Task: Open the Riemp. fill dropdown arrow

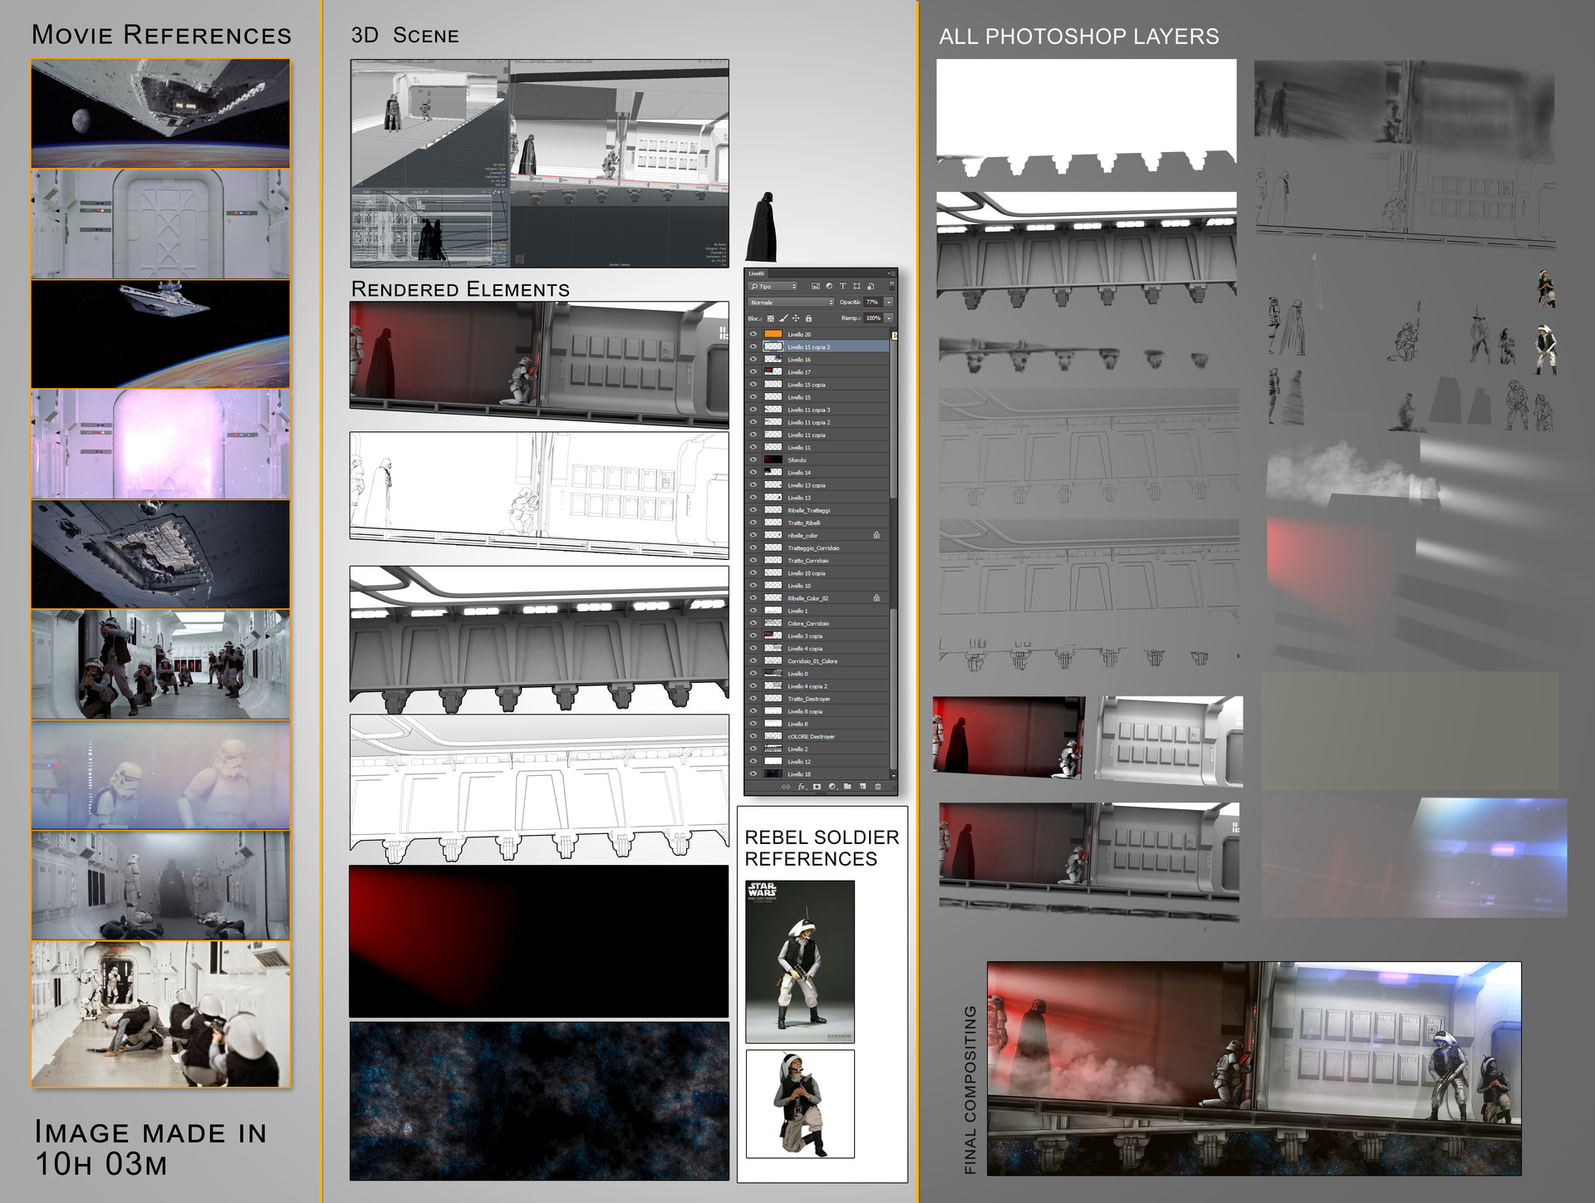Action: click(890, 318)
